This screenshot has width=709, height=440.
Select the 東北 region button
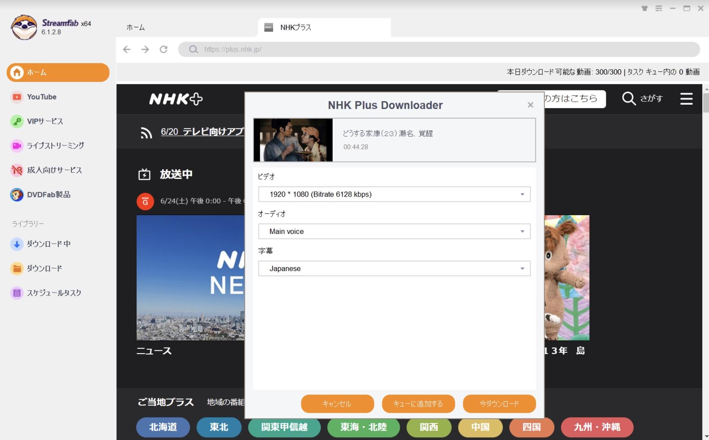tap(219, 427)
